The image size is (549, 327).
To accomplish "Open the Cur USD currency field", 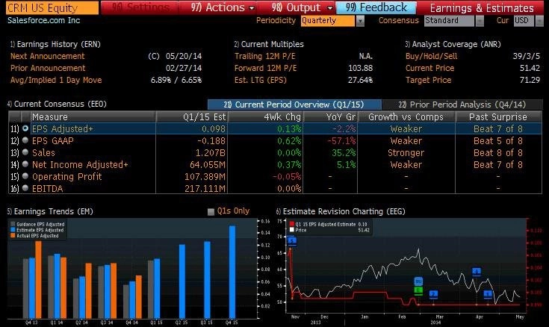I will pos(524,21).
